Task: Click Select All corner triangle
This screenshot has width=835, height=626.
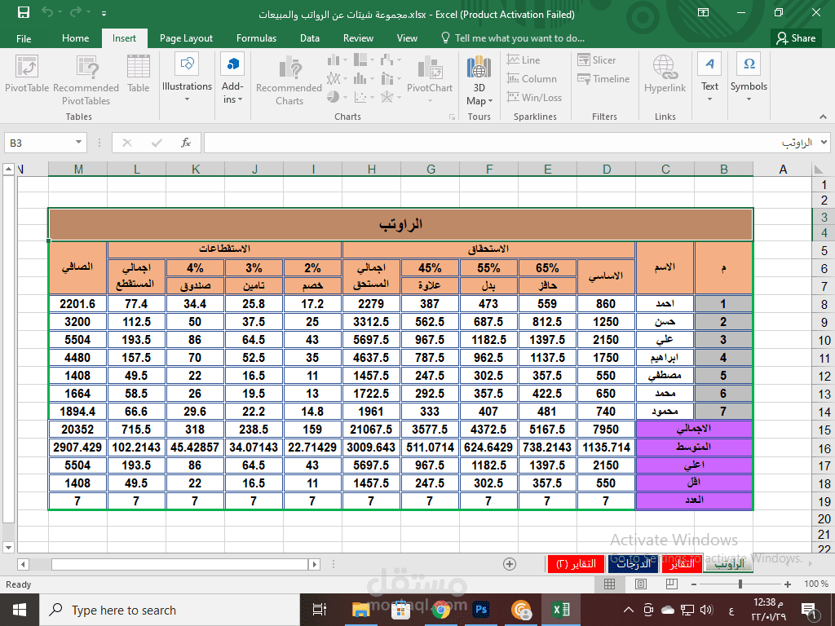Action: point(819,170)
